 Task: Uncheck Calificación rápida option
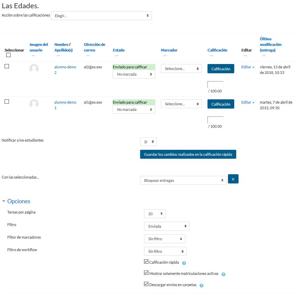point(146,262)
